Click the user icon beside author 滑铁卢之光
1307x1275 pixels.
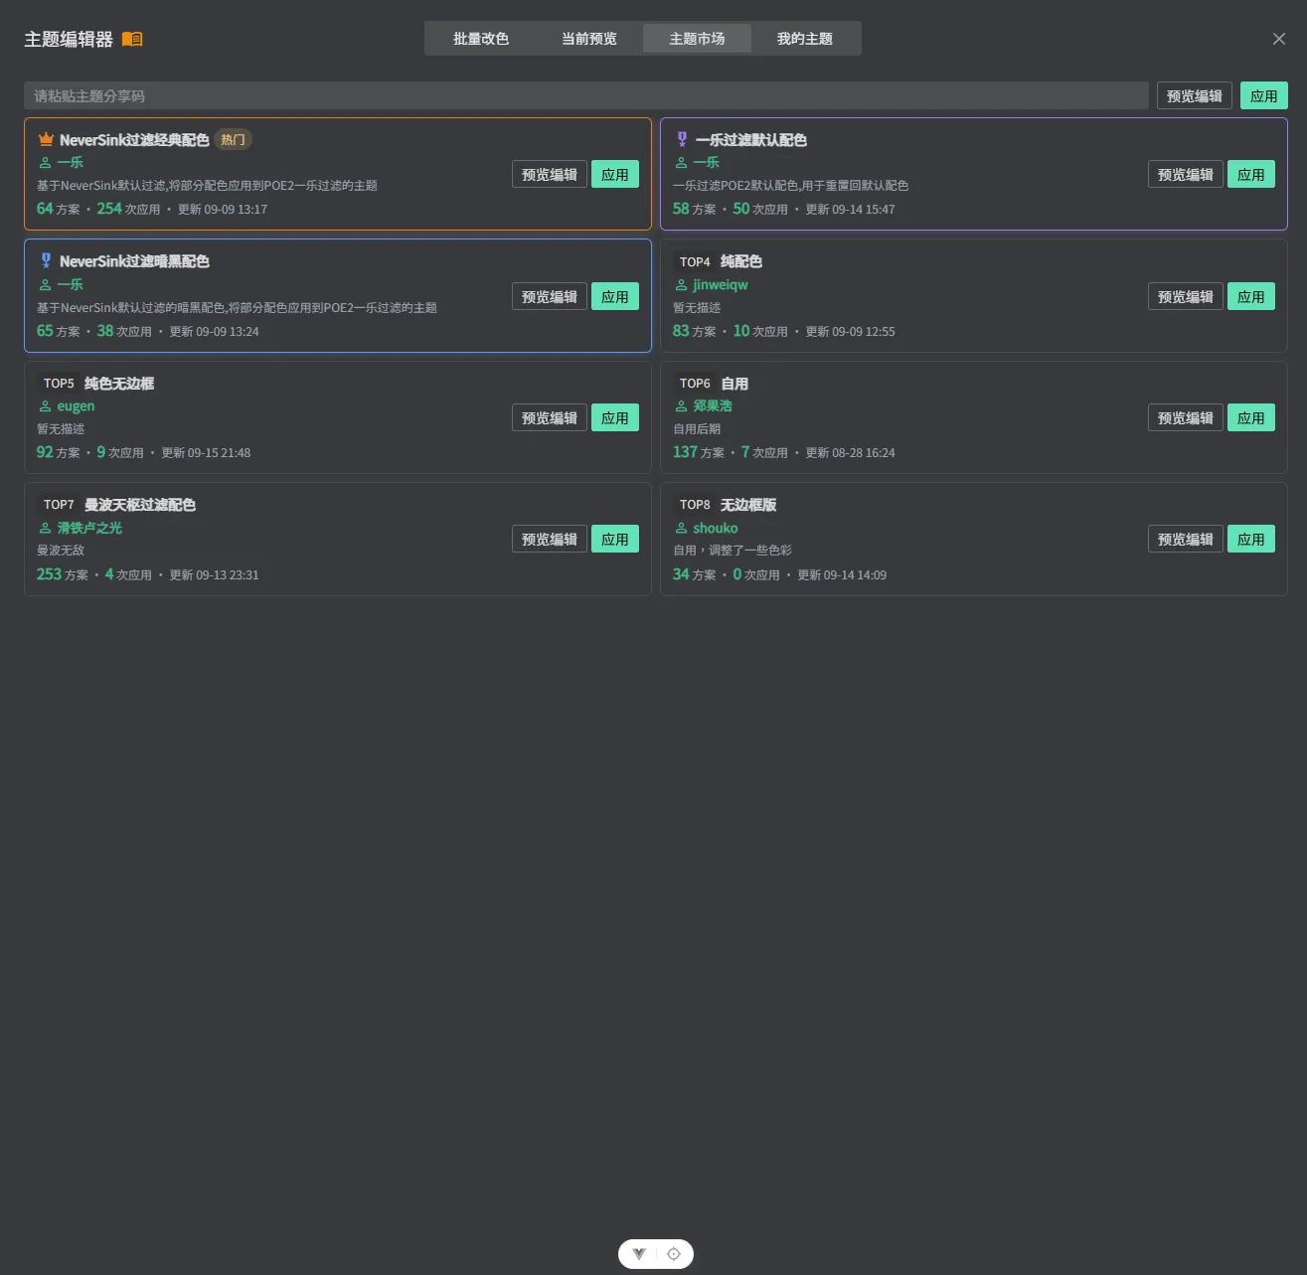pyautogui.click(x=45, y=529)
